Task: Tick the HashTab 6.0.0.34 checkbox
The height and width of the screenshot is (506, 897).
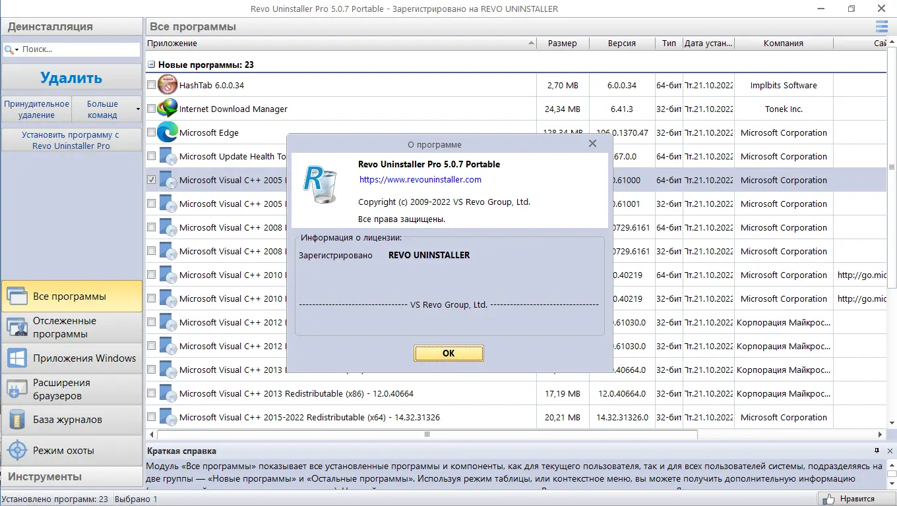Action: point(152,85)
